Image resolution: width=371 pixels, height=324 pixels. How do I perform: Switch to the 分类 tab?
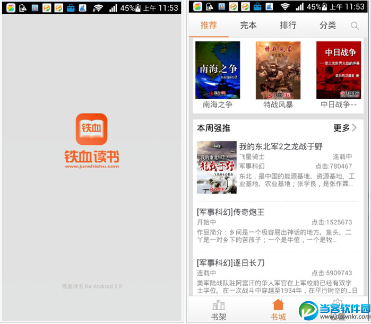[327, 25]
